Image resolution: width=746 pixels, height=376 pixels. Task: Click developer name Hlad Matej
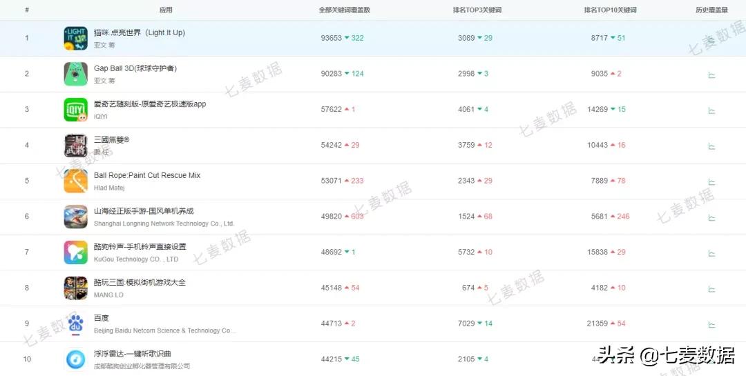click(109, 188)
